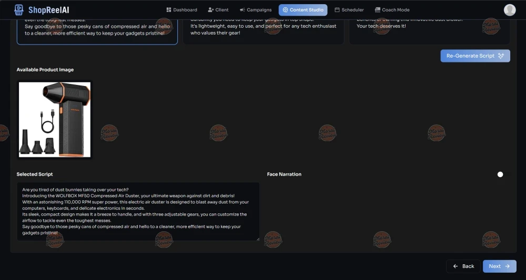Click the ShopReelAI logo icon

click(x=19, y=9)
